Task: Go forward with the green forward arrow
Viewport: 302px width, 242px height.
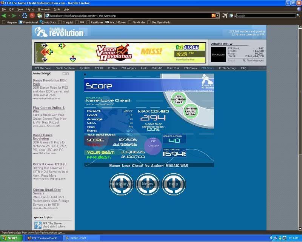Action: coord(14,15)
